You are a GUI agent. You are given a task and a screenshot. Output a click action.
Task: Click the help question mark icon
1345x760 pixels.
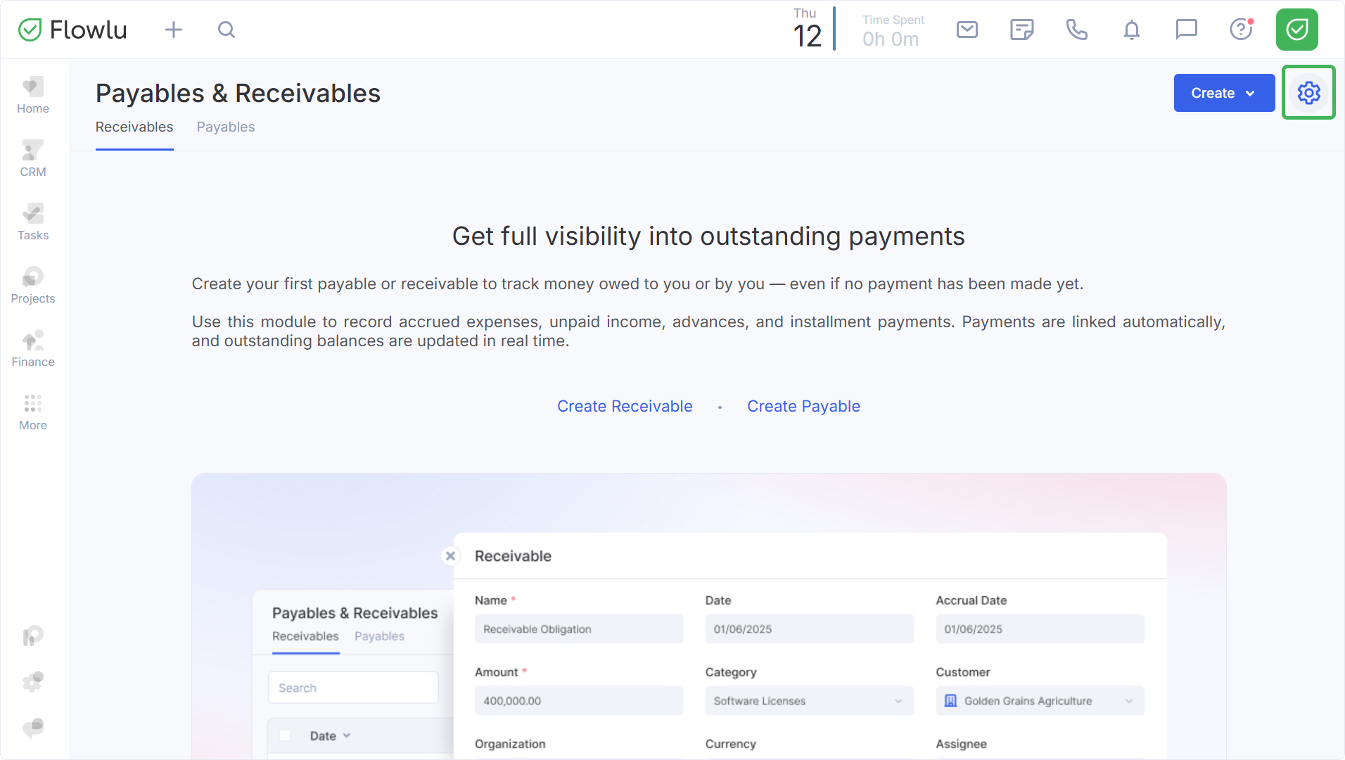pos(1241,30)
